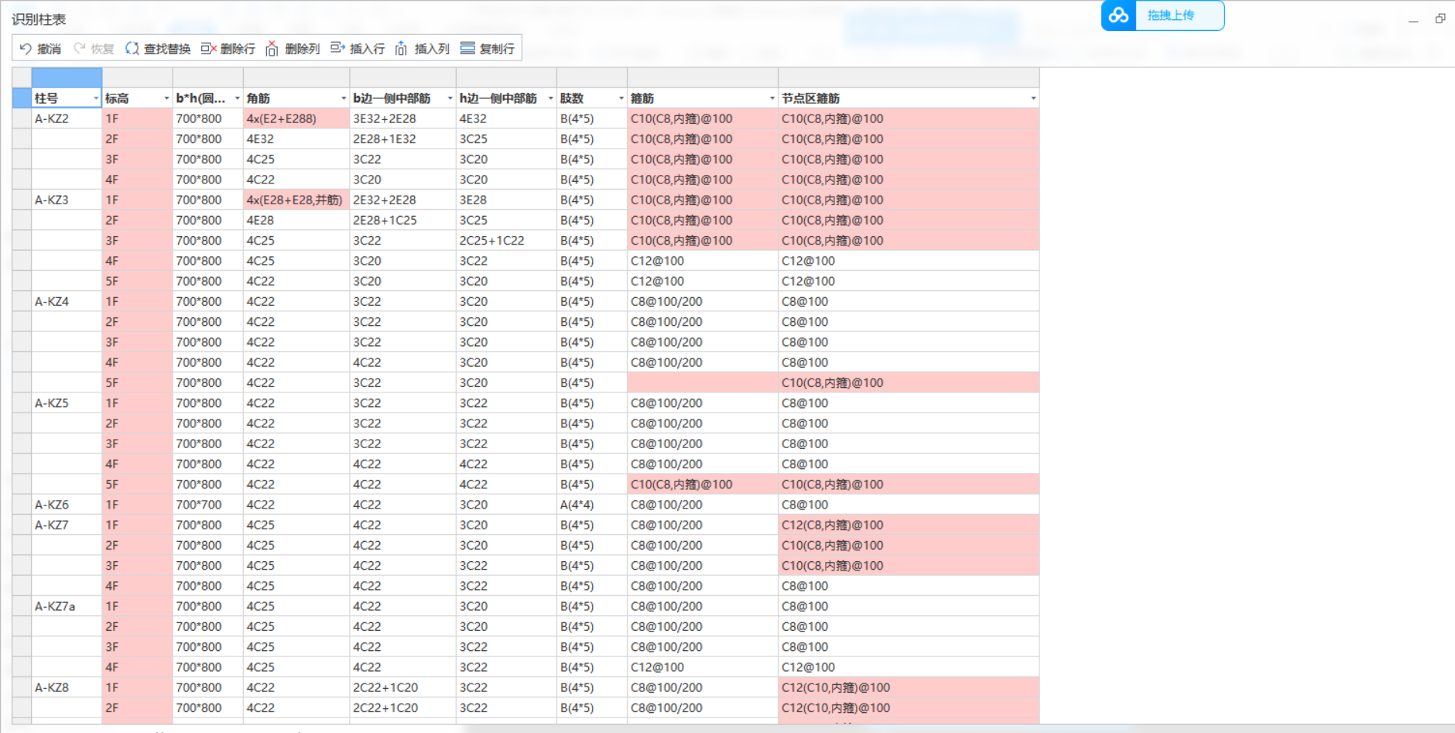Select the A-KZ2 column name cell
The width and height of the screenshot is (1455, 733).
67,118
